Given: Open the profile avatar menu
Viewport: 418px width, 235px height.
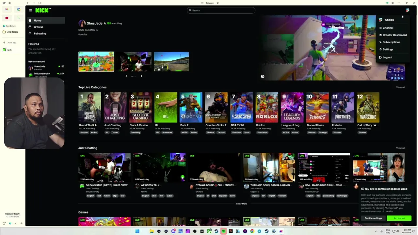Looking at the screenshot, I should pyautogui.click(x=407, y=10).
